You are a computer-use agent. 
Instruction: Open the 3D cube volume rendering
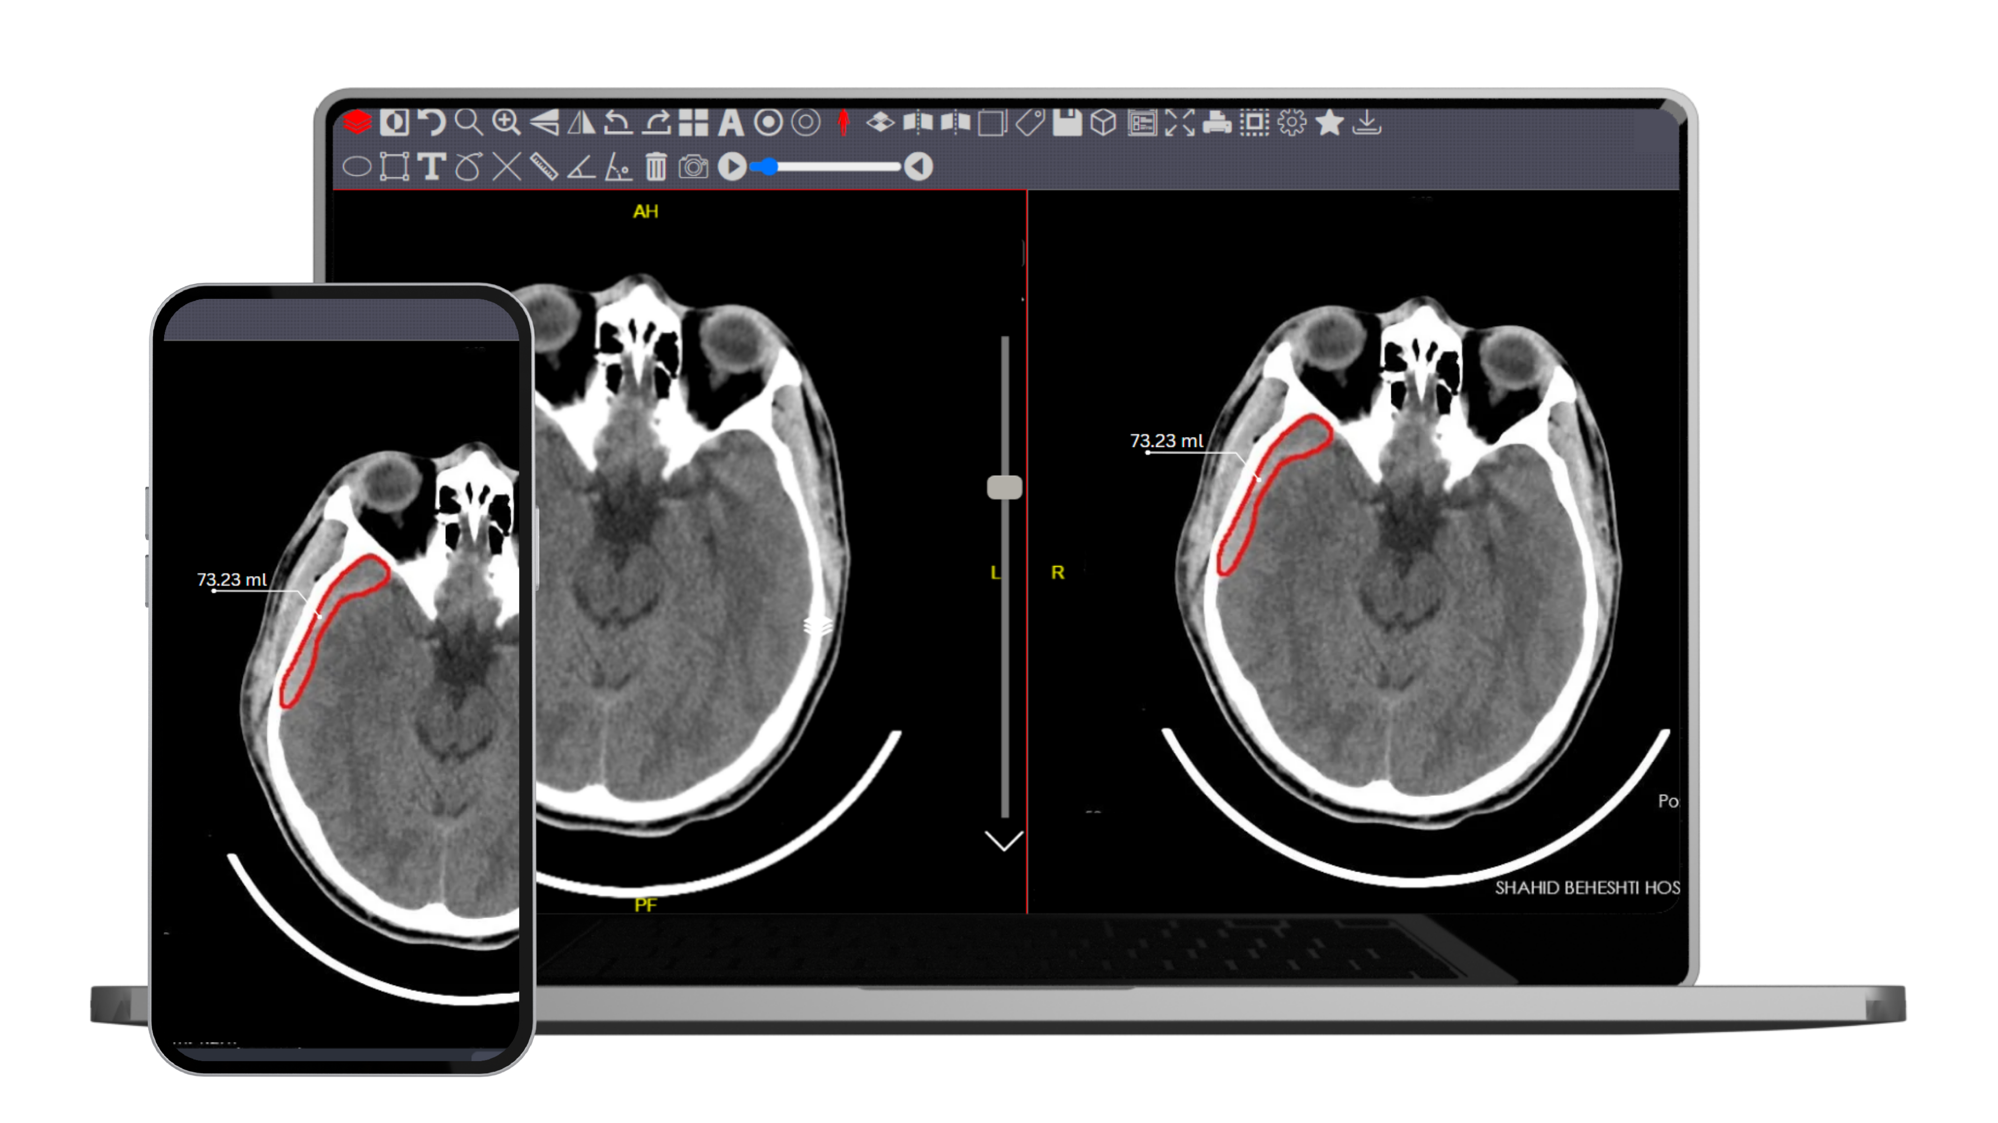(1103, 123)
